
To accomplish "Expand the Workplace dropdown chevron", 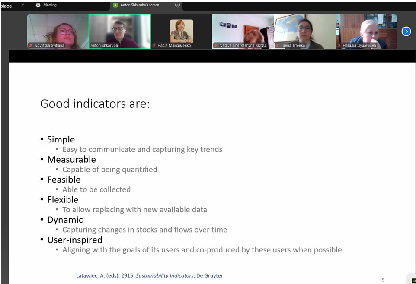I will point(23,5).
